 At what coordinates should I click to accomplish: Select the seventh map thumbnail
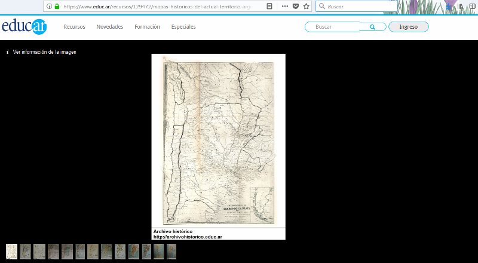coord(93,252)
